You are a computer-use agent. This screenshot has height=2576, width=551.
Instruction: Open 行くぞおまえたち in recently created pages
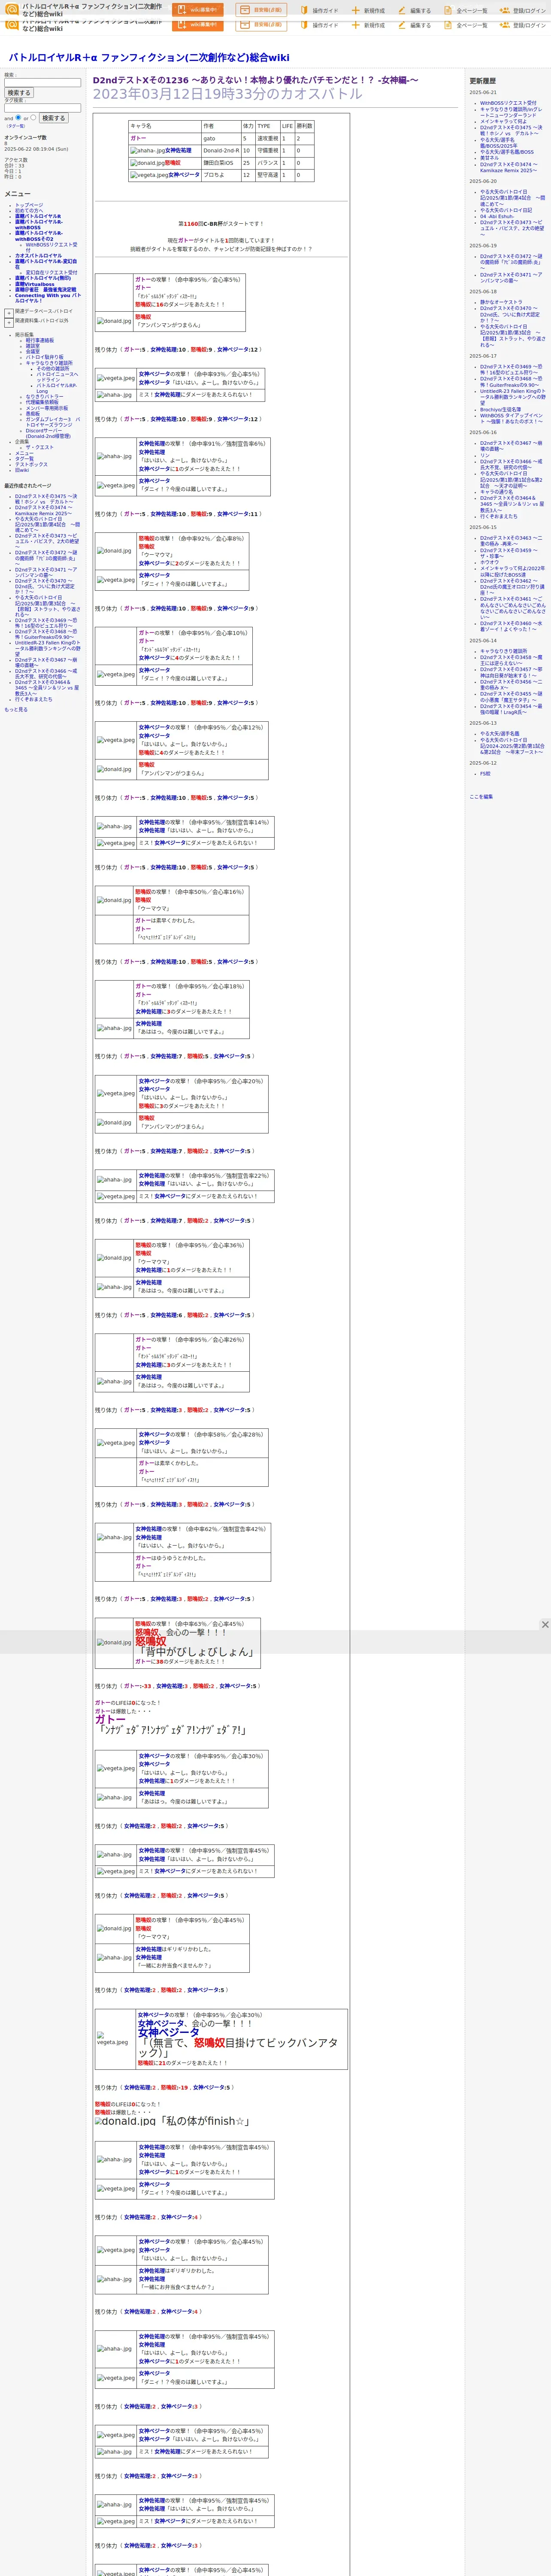click(x=34, y=699)
